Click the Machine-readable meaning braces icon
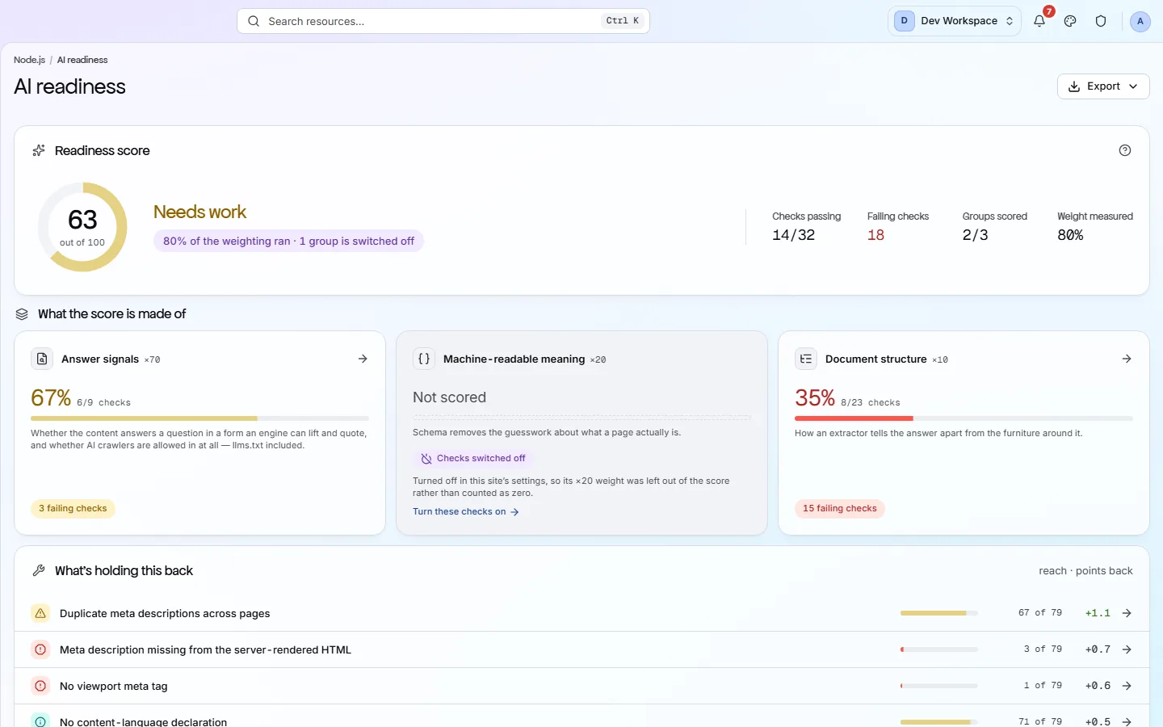 click(x=424, y=359)
